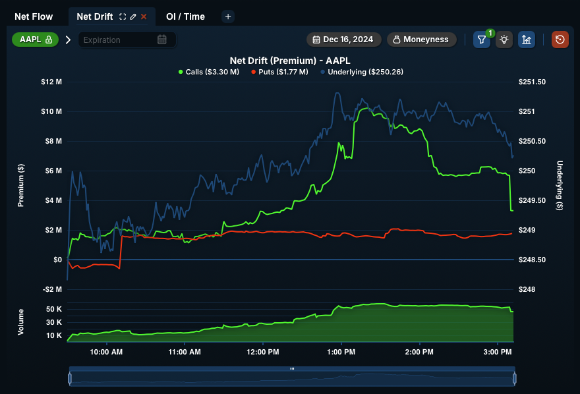Click the $0 premium axis label
Screen dimensions: 580x394
[x=58, y=260]
